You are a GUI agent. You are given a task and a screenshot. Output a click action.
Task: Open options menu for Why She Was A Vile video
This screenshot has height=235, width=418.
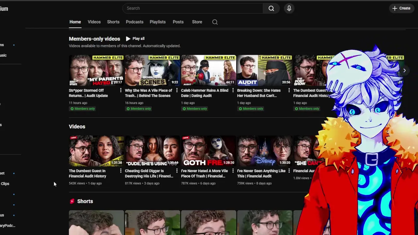tap(177, 90)
